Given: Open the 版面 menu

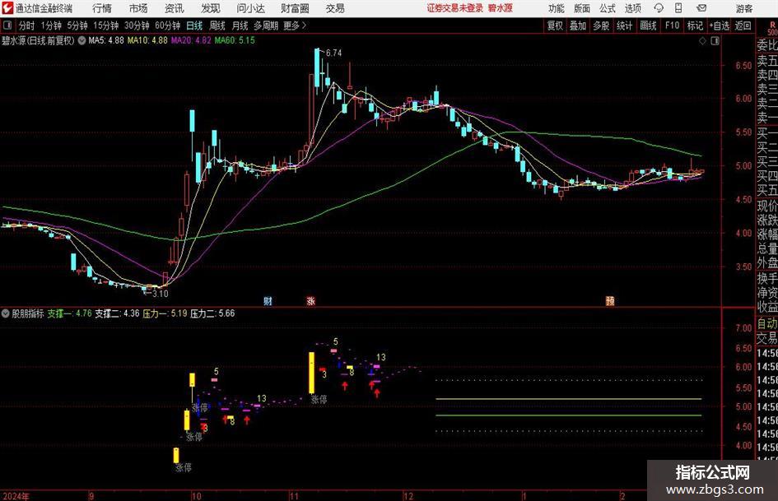Looking at the screenshot, I should 581,8.
